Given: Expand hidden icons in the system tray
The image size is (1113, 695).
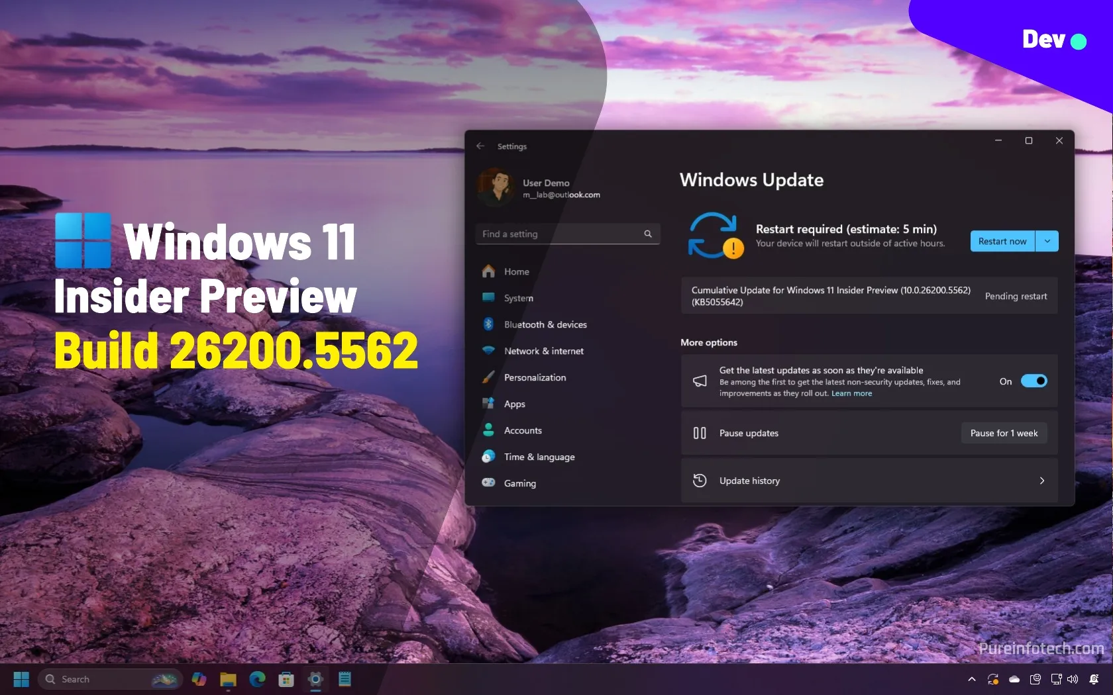Looking at the screenshot, I should tap(971, 679).
